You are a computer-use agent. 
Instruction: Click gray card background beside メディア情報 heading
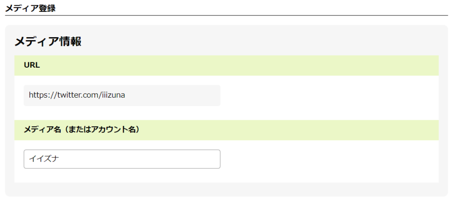coord(266,41)
